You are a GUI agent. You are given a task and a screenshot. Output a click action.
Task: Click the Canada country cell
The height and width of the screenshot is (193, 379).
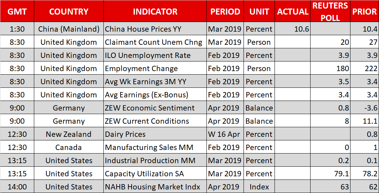click(x=68, y=148)
